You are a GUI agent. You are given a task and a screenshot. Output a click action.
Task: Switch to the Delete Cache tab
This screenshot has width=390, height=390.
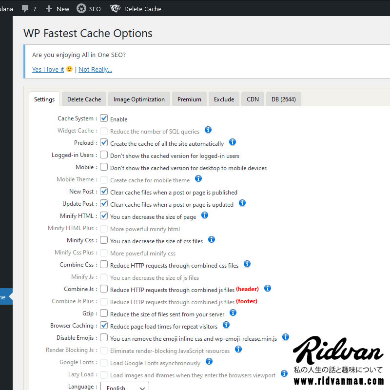(84, 99)
